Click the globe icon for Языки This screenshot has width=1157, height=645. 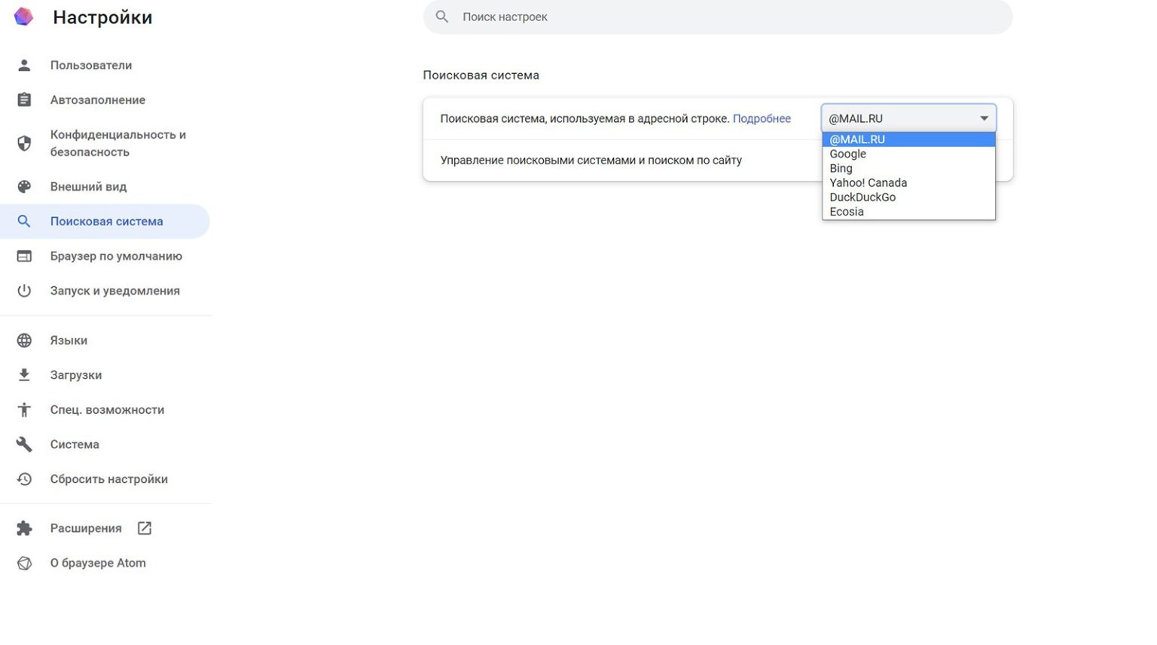click(24, 341)
